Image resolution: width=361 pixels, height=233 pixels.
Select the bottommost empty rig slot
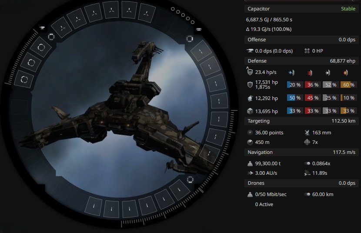24,80
